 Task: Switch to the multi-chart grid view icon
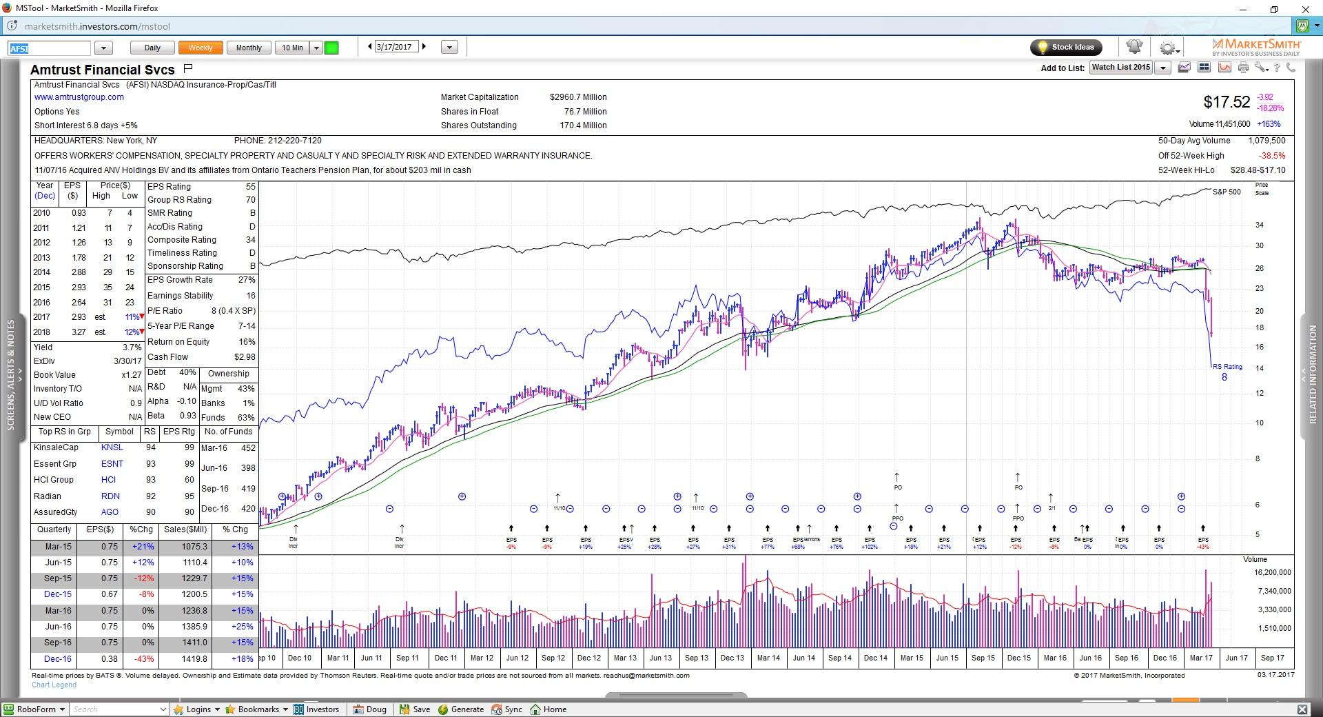click(1204, 68)
